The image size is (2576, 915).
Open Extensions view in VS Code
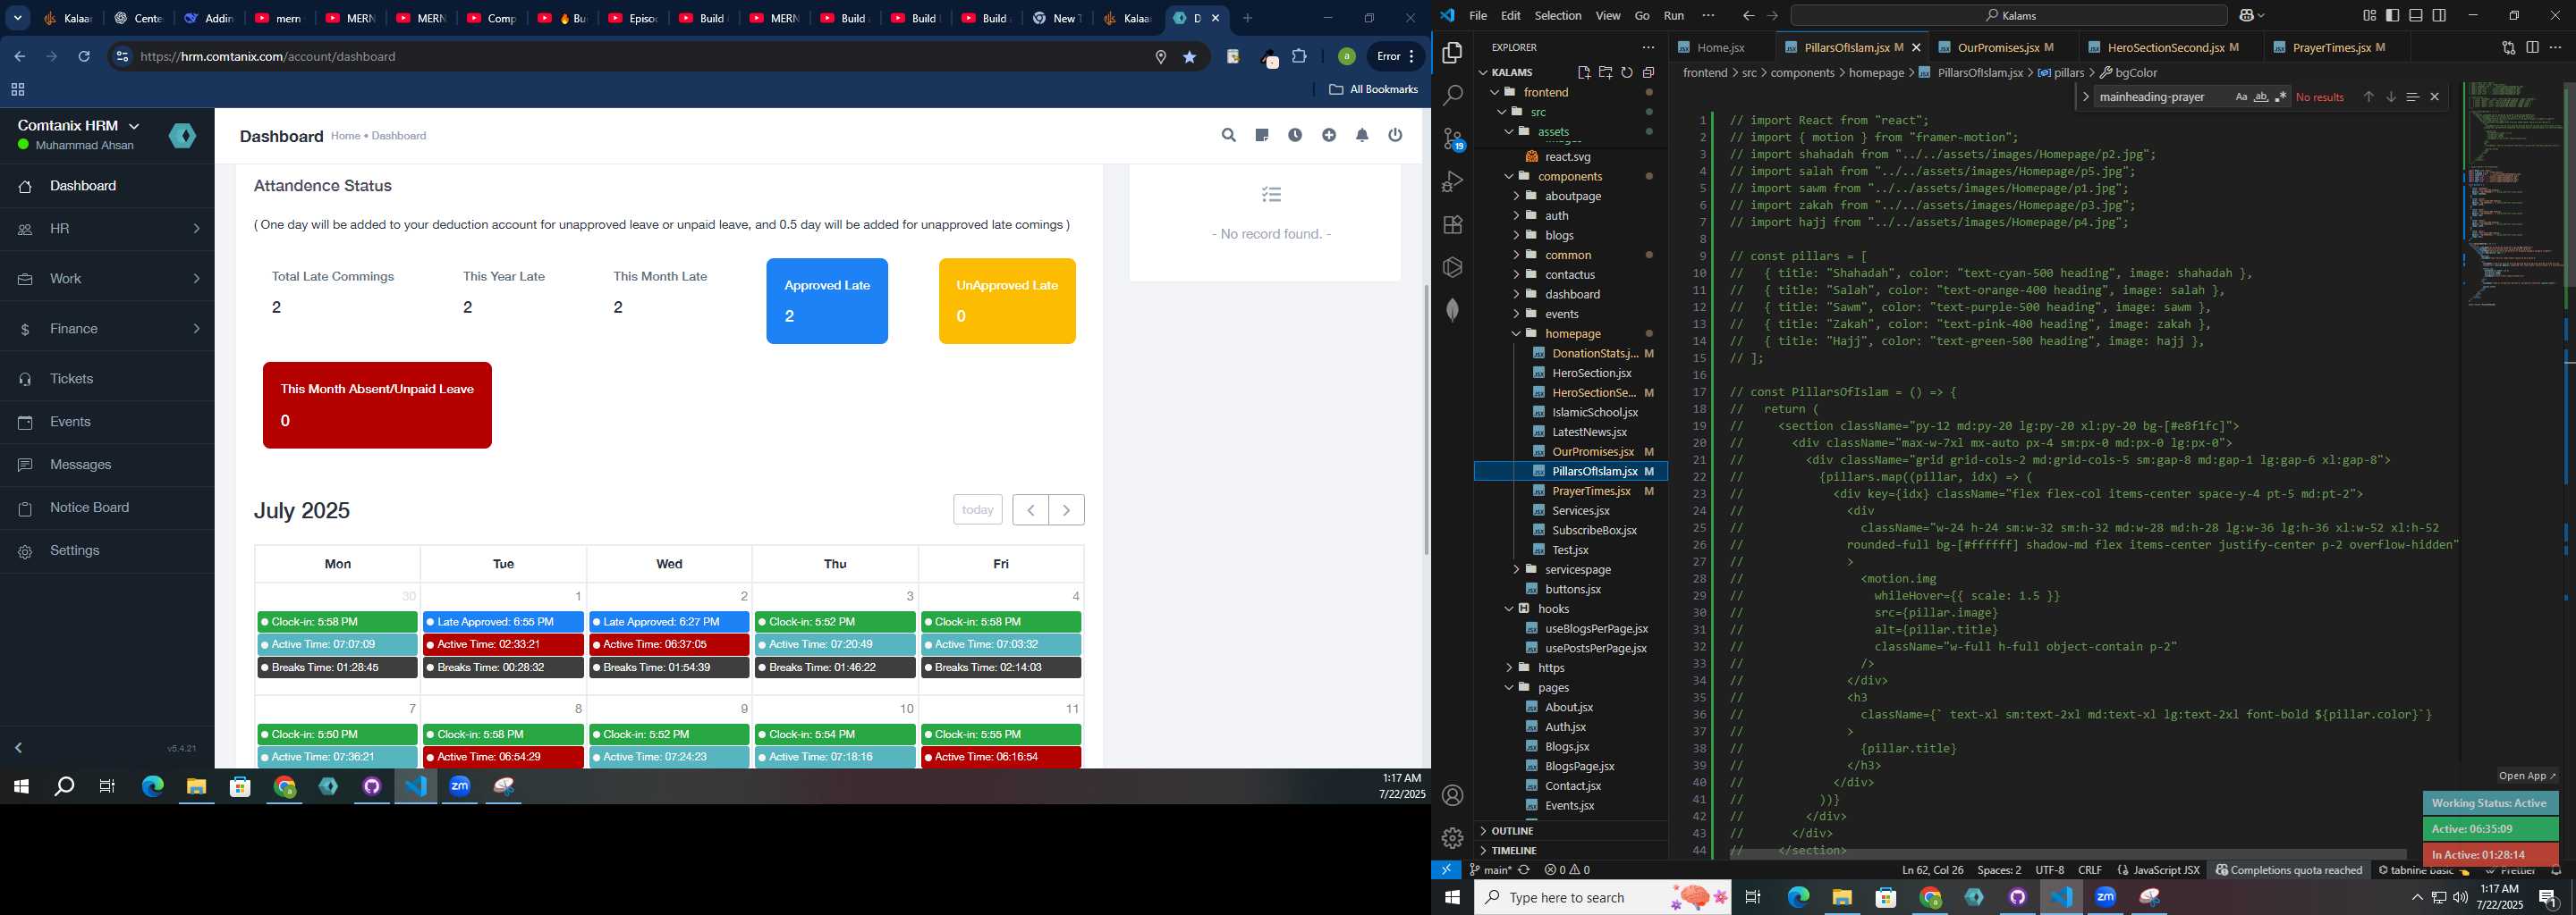[1453, 225]
